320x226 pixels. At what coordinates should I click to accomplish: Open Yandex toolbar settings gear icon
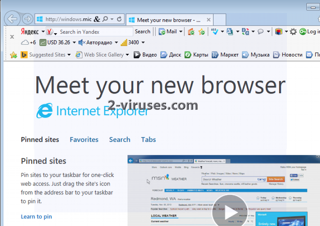[x=293, y=32]
